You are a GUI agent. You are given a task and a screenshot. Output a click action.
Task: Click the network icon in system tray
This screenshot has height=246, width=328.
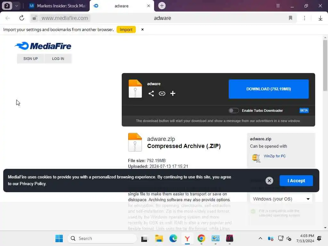[x=281, y=238]
